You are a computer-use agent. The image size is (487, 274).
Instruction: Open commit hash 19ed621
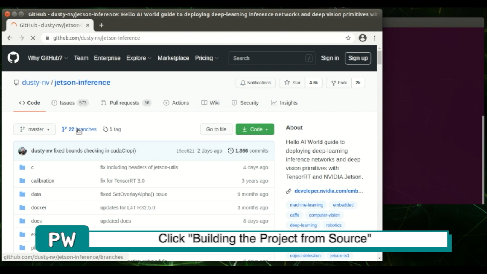[x=185, y=151]
